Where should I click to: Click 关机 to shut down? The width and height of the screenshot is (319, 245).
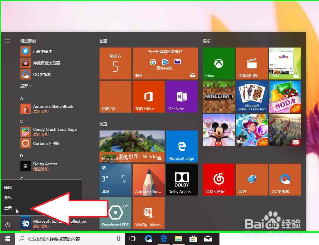8,198
